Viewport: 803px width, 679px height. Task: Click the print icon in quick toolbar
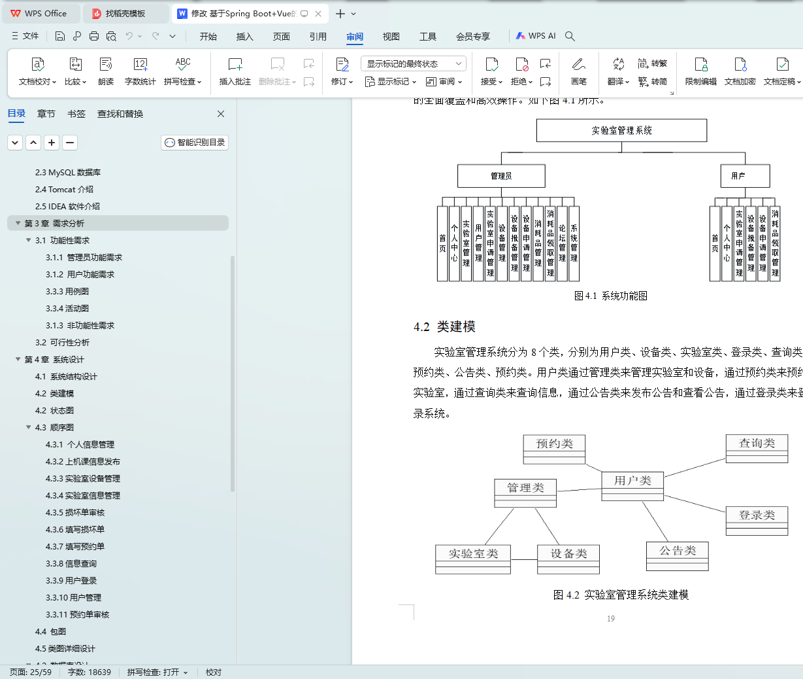(94, 36)
